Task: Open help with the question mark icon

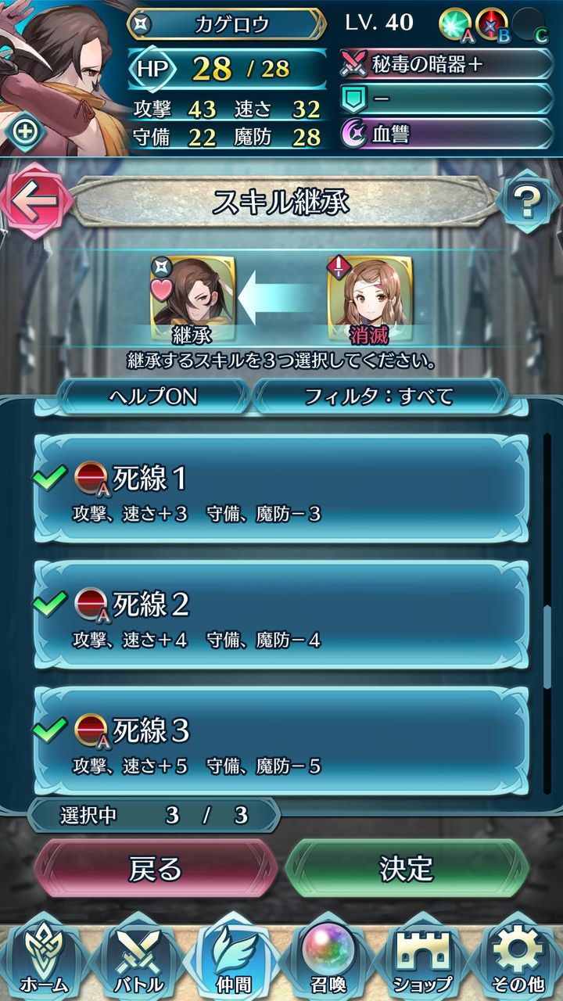Action: [528, 203]
